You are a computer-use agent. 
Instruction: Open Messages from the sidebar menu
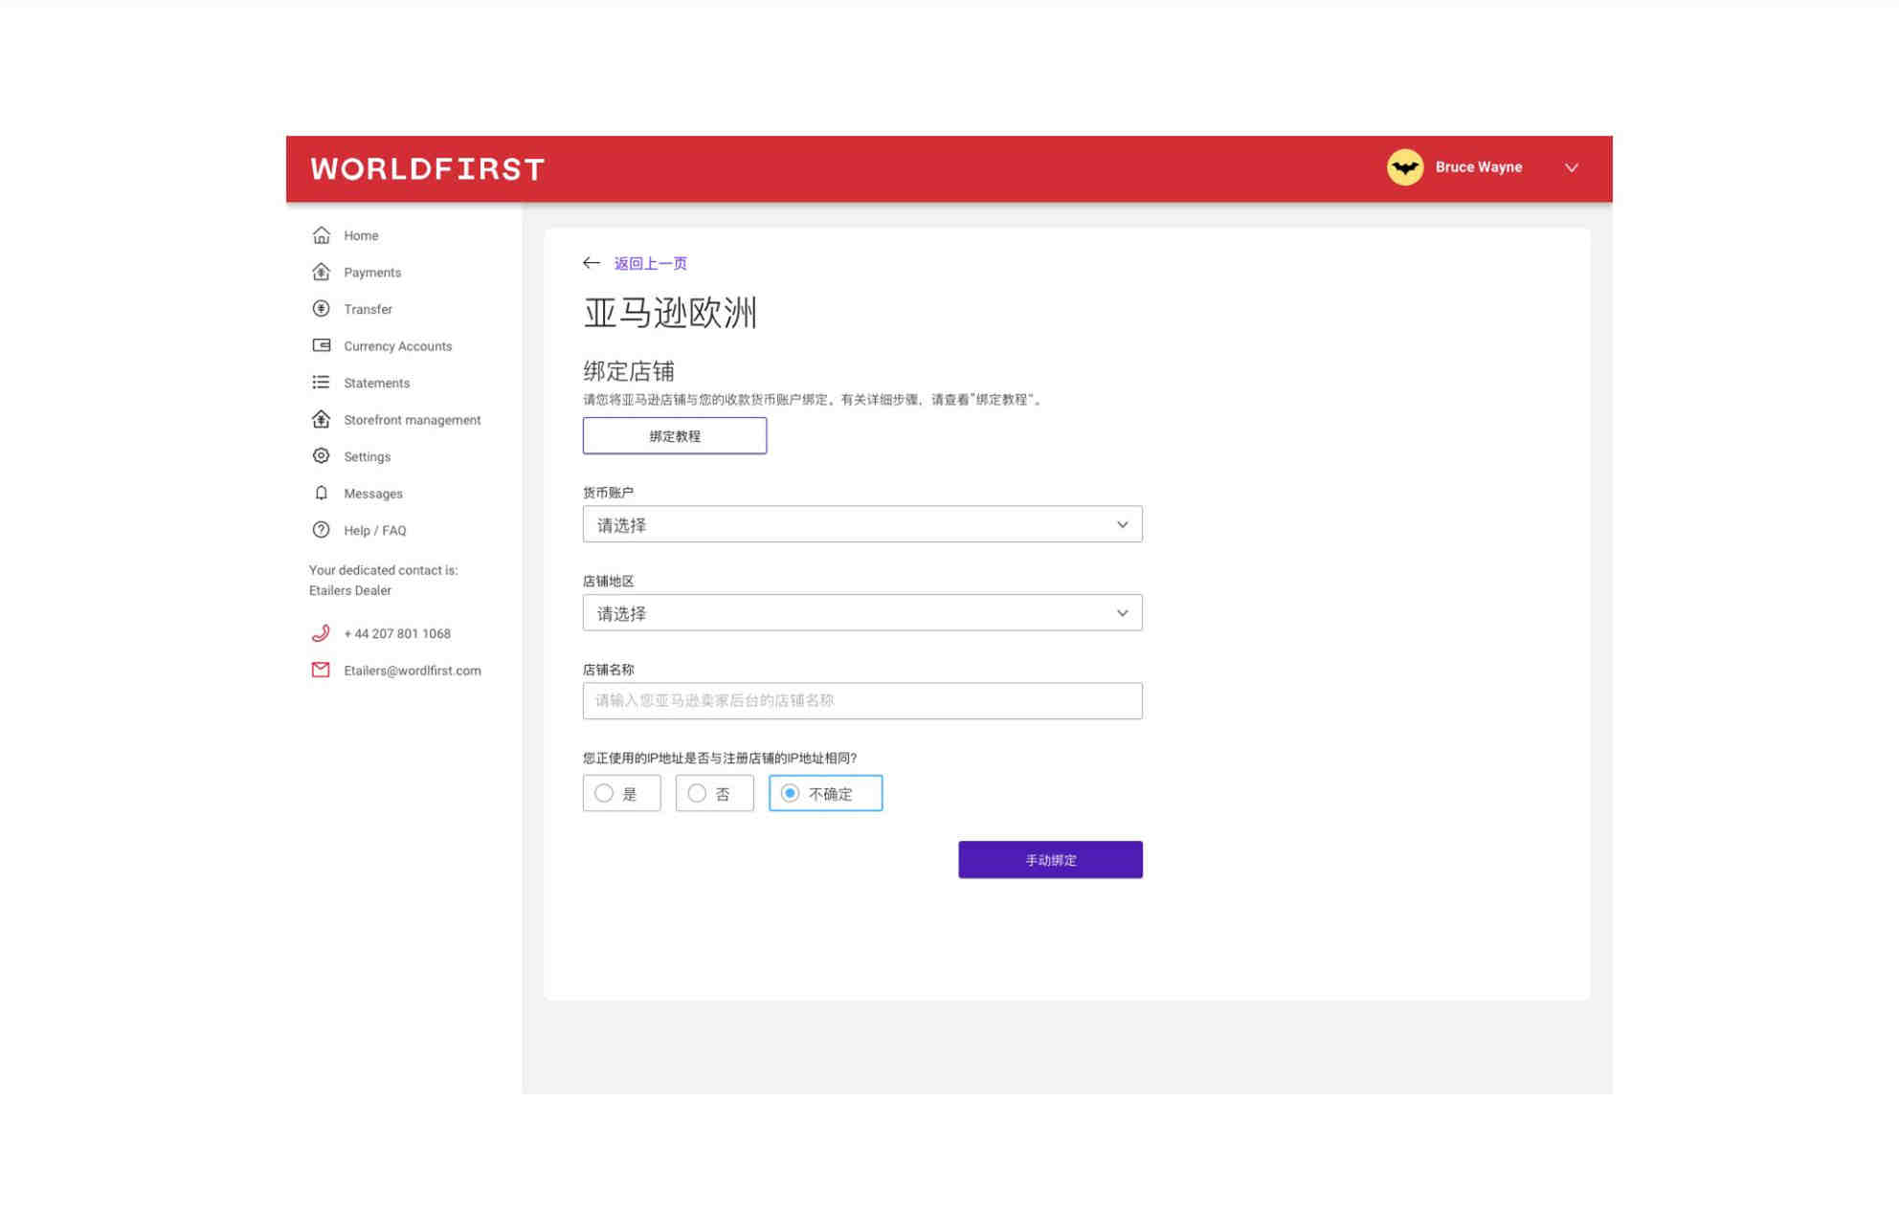(x=372, y=494)
